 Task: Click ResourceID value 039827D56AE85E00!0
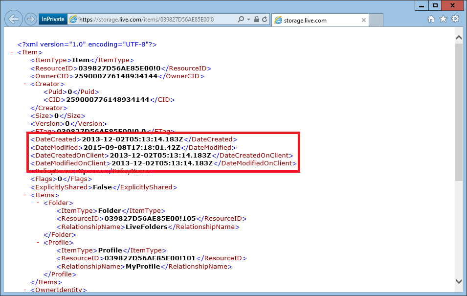click(119, 68)
